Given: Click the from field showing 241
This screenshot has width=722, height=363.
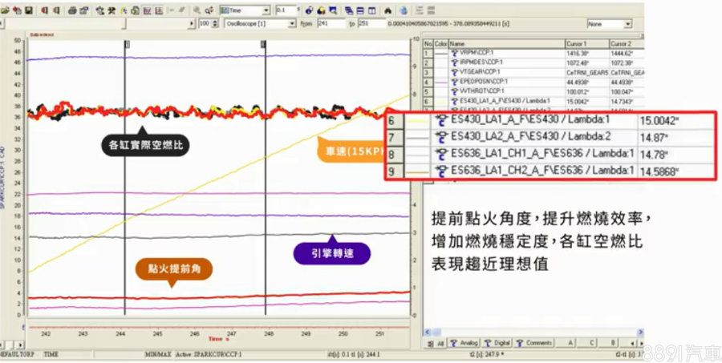Looking at the screenshot, I should click(329, 24).
